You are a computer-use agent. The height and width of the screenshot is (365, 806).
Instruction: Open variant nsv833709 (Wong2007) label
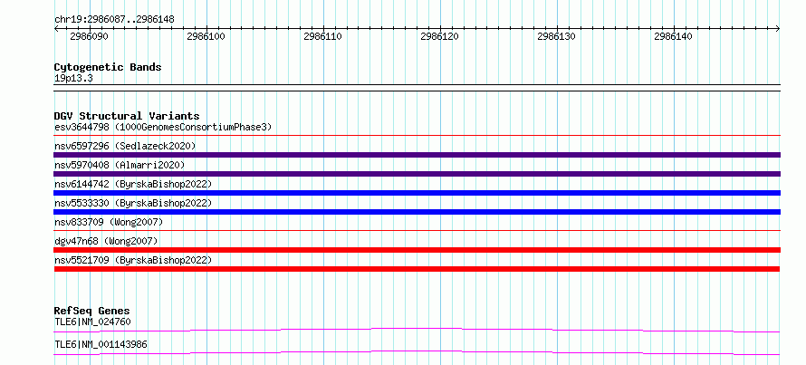(x=109, y=222)
